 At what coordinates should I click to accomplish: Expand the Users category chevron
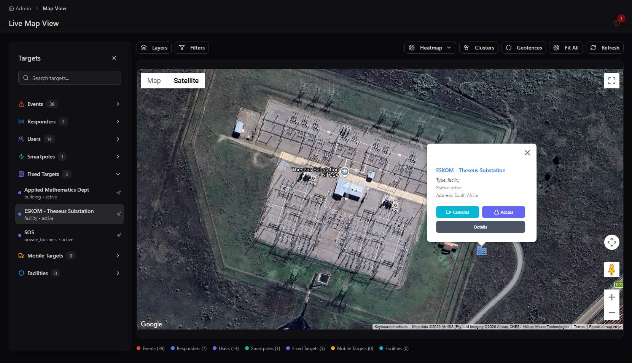click(118, 139)
